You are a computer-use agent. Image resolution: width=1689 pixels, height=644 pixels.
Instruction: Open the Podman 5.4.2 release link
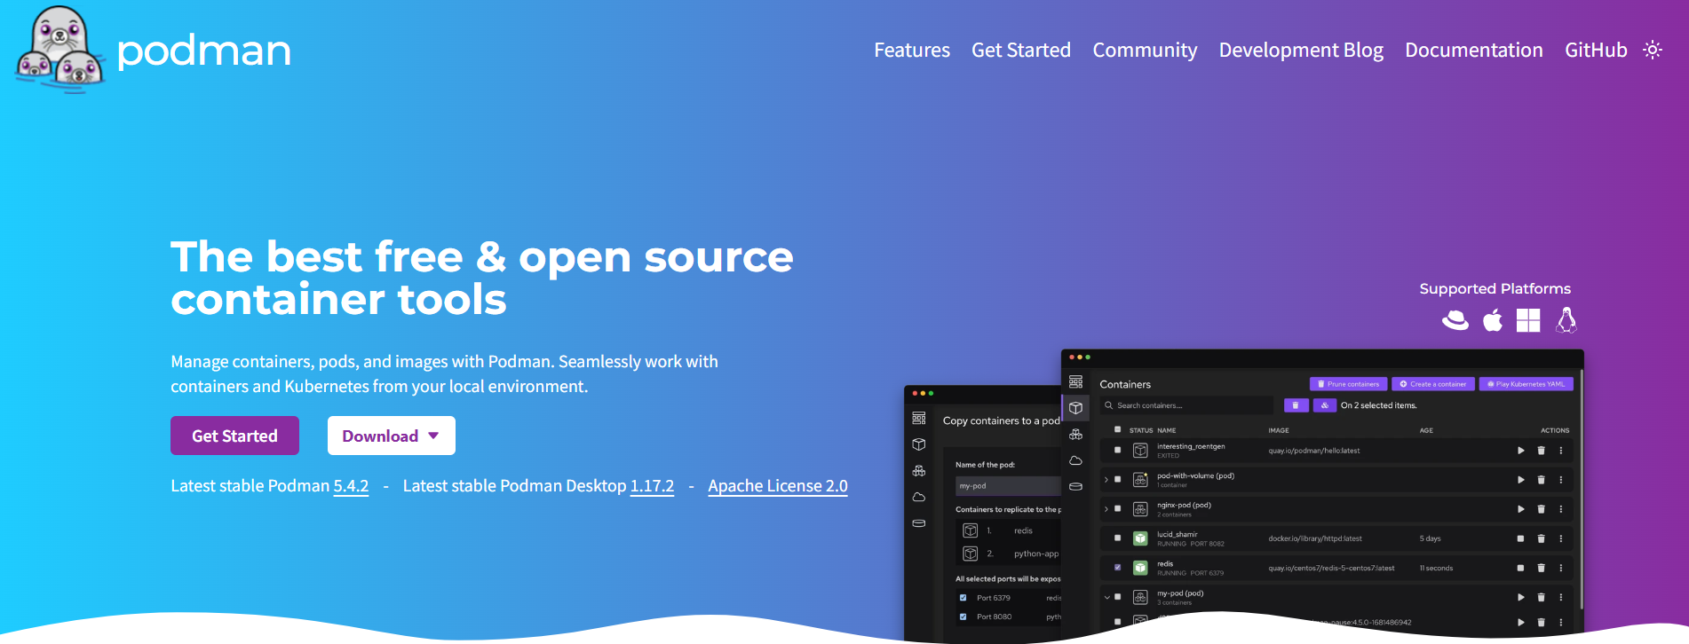(x=351, y=486)
